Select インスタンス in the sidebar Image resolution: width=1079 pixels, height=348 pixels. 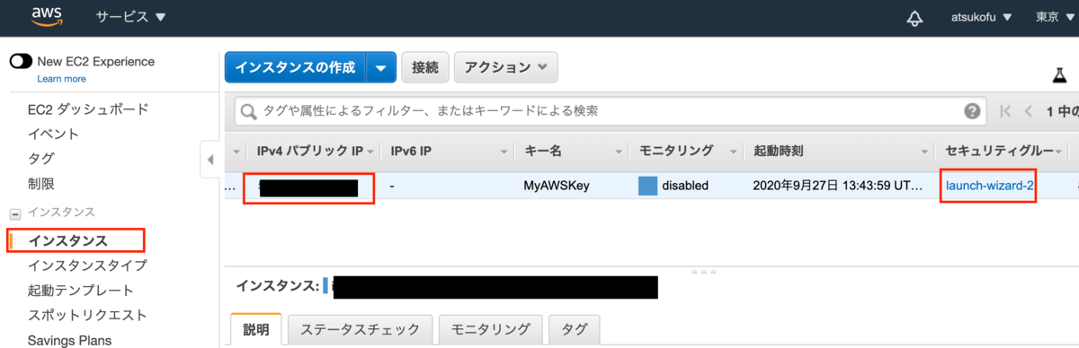click(x=68, y=240)
